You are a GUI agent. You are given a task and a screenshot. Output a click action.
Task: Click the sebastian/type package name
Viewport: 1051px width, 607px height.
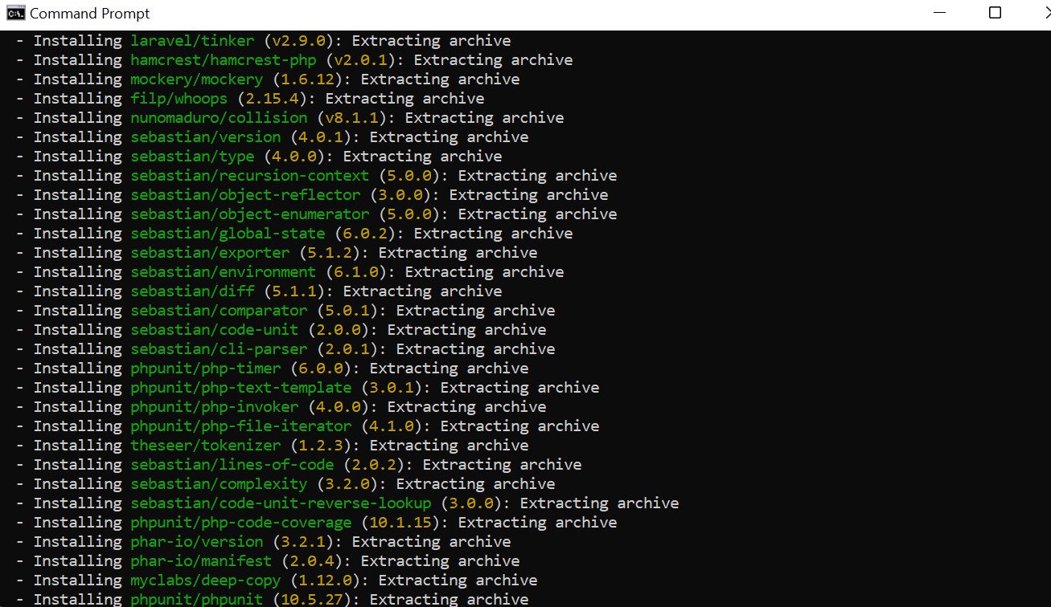[x=192, y=156]
